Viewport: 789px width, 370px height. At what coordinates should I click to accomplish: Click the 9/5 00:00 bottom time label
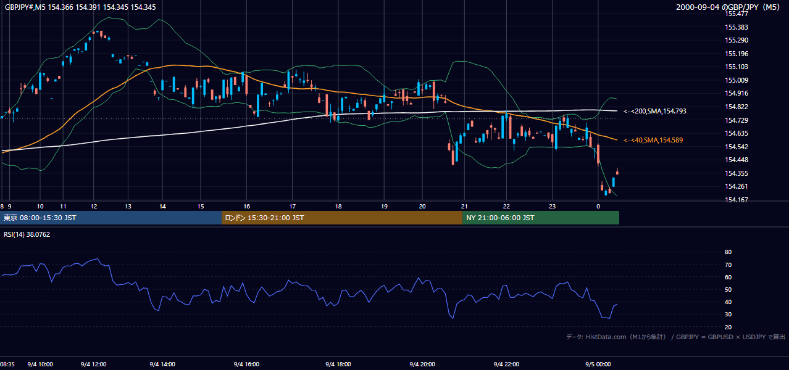(x=597, y=364)
